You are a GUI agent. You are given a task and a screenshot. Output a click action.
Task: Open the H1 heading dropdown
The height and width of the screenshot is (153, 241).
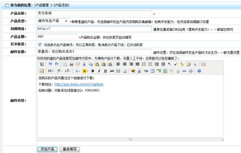[51, 71]
